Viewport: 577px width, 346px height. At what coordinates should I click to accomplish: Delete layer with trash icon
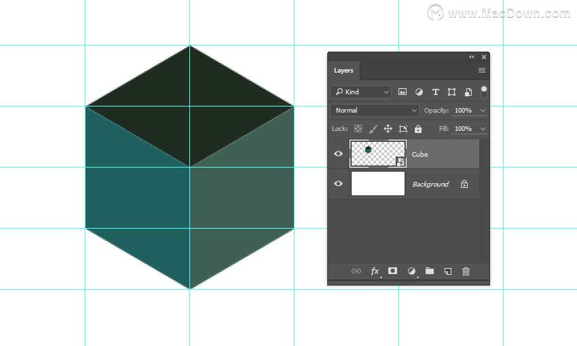pos(466,271)
